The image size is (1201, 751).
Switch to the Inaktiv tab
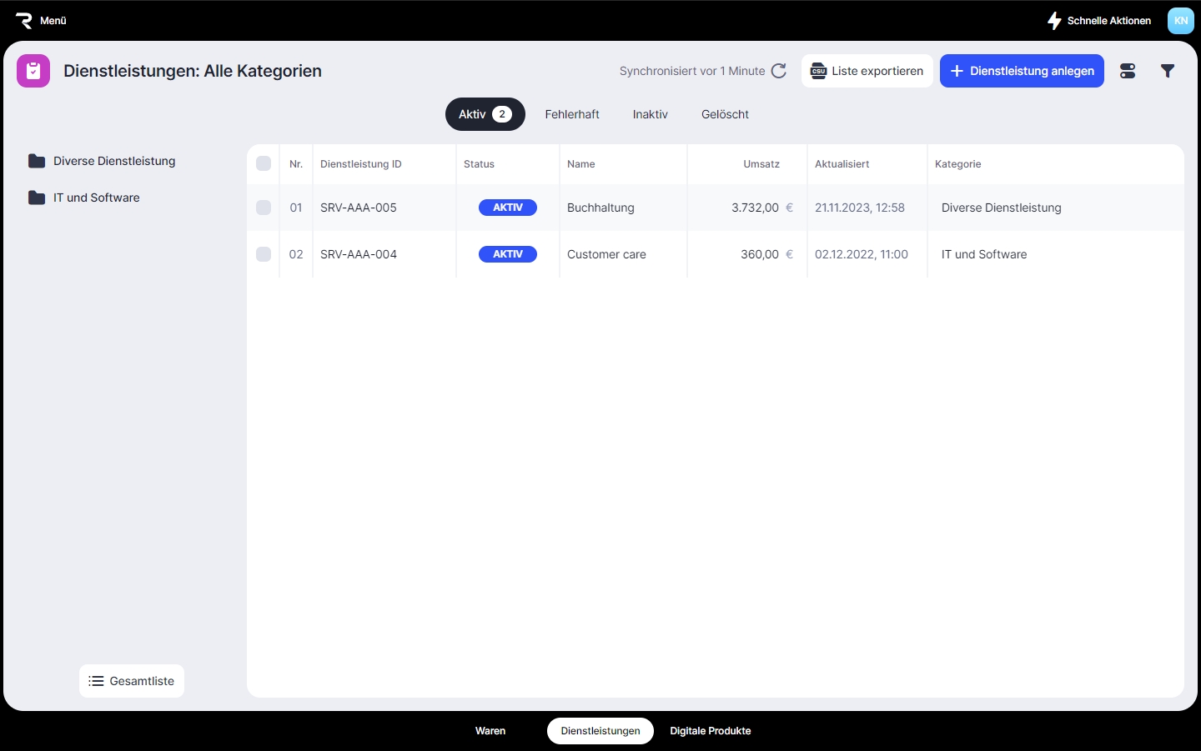650,114
